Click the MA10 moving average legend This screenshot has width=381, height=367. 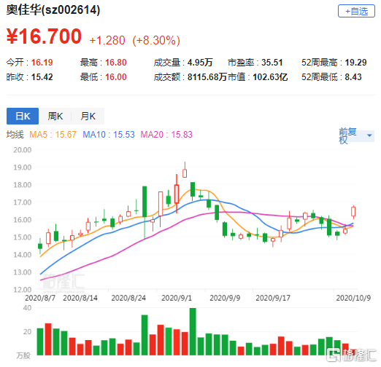pyautogui.click(x=109, y=135)
